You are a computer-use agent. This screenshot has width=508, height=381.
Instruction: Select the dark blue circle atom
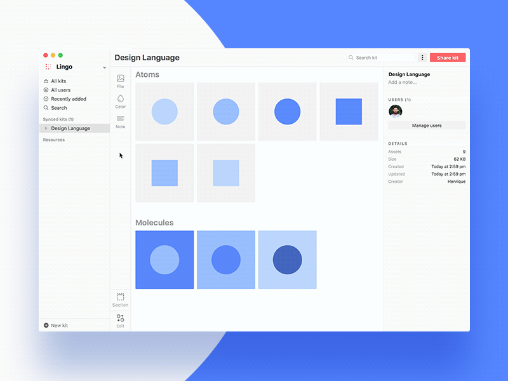click(287, 112)
